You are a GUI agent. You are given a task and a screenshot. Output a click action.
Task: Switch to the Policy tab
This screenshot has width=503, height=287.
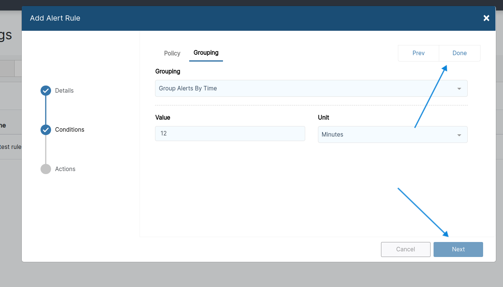172,53
